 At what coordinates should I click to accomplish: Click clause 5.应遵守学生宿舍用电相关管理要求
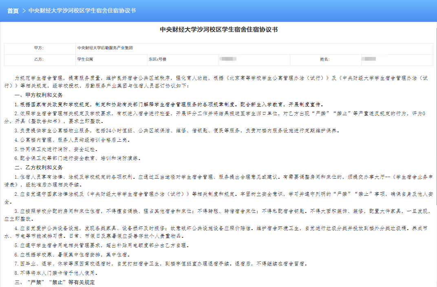[102, 245]
